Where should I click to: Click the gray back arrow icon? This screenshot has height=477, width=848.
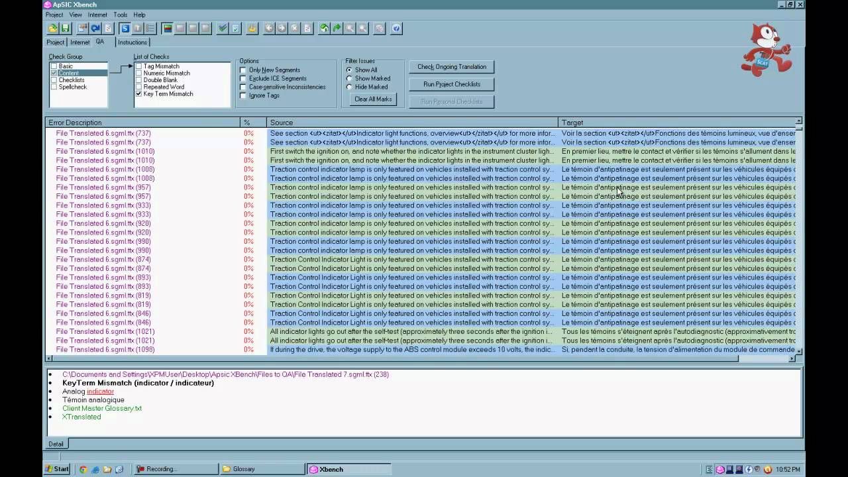[269, 28]
